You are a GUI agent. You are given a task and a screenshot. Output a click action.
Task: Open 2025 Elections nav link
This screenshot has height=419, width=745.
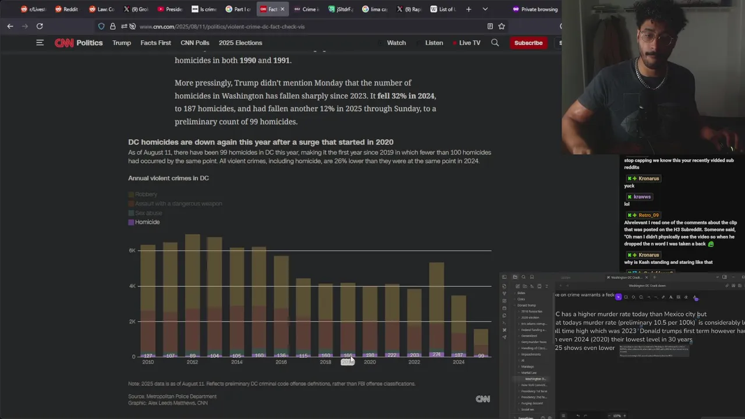click(240, 42)
